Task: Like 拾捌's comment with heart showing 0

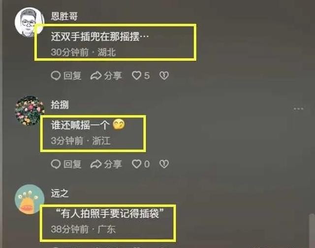Action: pyautogui.click(x=136, y=164)
